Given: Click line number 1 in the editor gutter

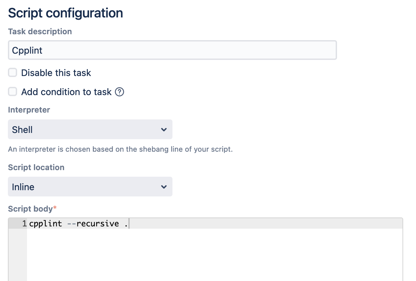Looking at the screenshot, I should pyautogui.click(x=24, y=224).
